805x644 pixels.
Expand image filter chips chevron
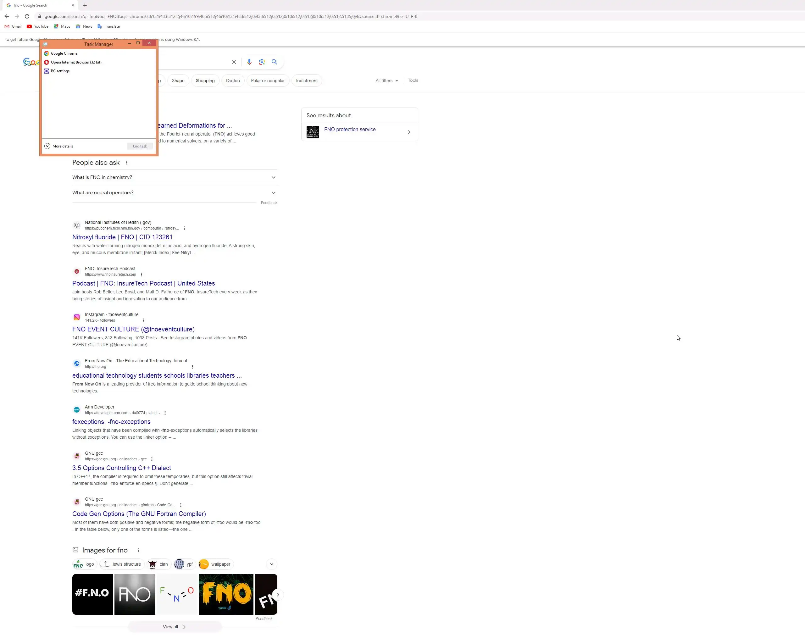[271, 564]
